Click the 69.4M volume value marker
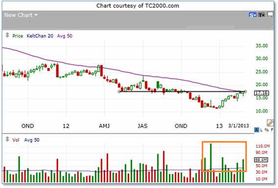This screenshot has width=278, height=188. [x=261, y=160]
